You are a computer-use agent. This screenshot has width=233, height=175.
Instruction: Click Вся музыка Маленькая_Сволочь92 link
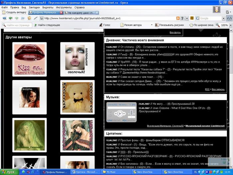coord(165,126)
